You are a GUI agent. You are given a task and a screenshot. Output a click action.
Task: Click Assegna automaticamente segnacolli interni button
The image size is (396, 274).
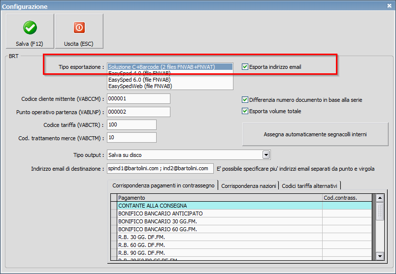[315, 134]
